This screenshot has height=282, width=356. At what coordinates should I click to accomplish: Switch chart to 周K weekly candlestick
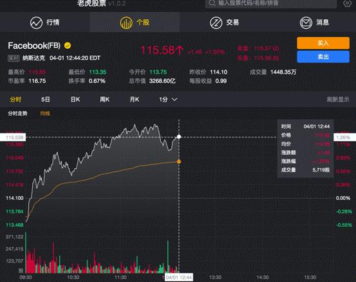pyautogui.click(x=105, y=100)
